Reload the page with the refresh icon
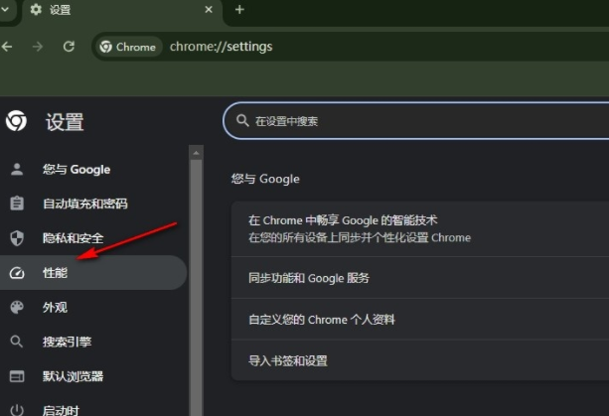 pos(69,47)
